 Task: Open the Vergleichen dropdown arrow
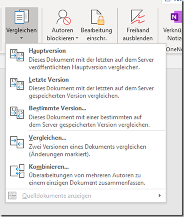[21, 38]
